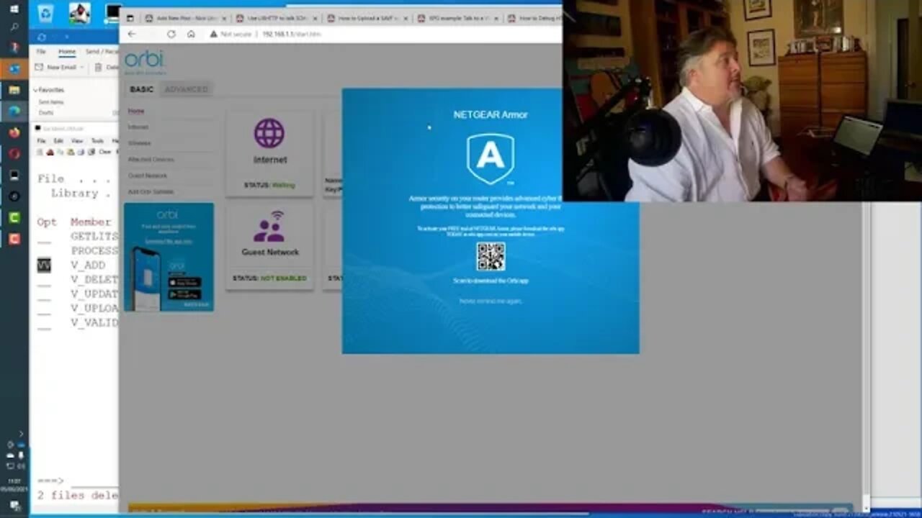The image size is (922, 518).
Task: Click Clear button in terminal toolbar
Action: [104, 152]
